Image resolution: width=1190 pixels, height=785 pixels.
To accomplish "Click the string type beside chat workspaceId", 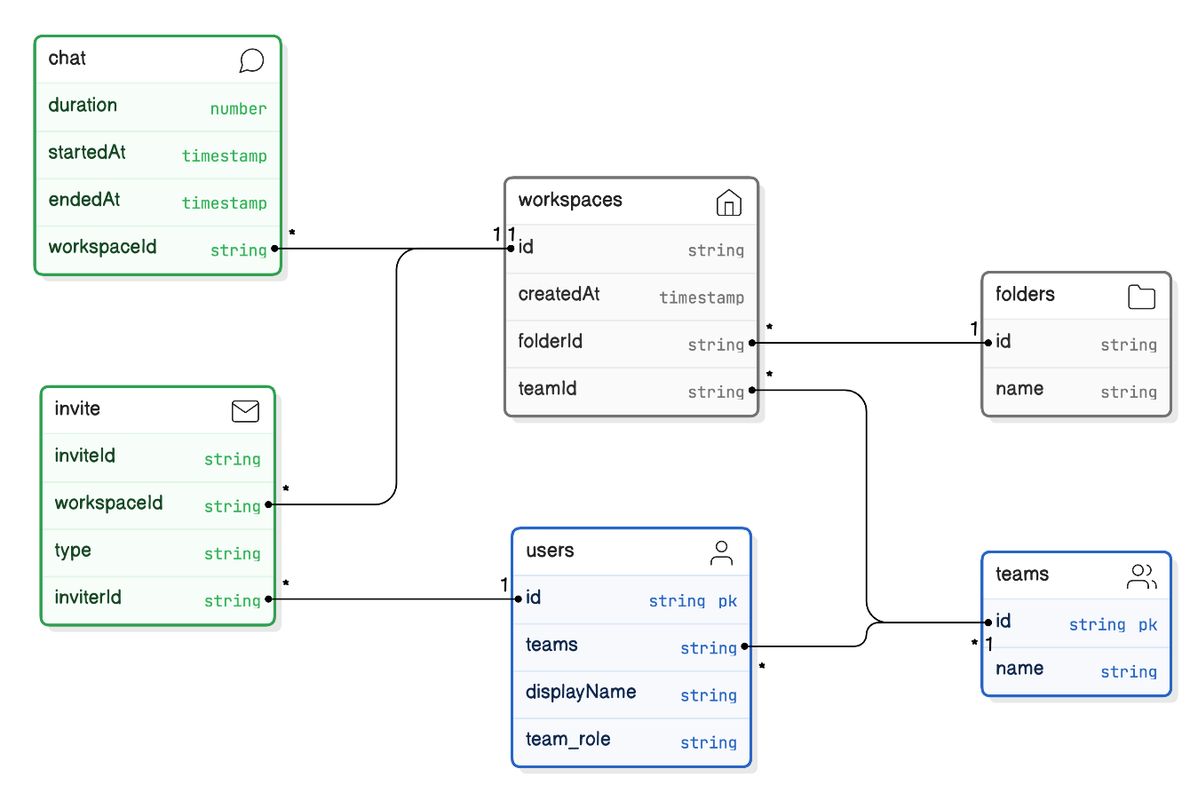I will click(238, 251).
